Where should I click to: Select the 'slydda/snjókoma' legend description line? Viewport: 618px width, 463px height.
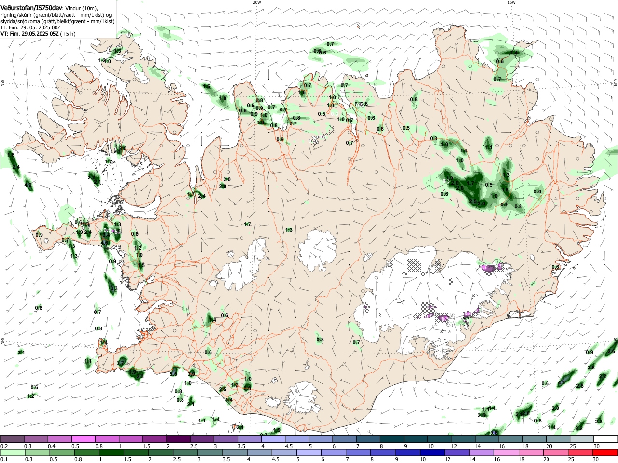coord(57,21)
